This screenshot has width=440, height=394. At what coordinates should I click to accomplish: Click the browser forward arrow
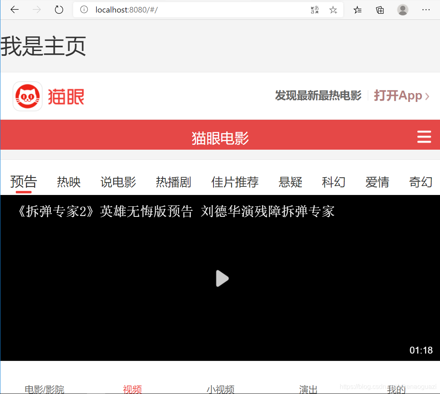[36, 10]
